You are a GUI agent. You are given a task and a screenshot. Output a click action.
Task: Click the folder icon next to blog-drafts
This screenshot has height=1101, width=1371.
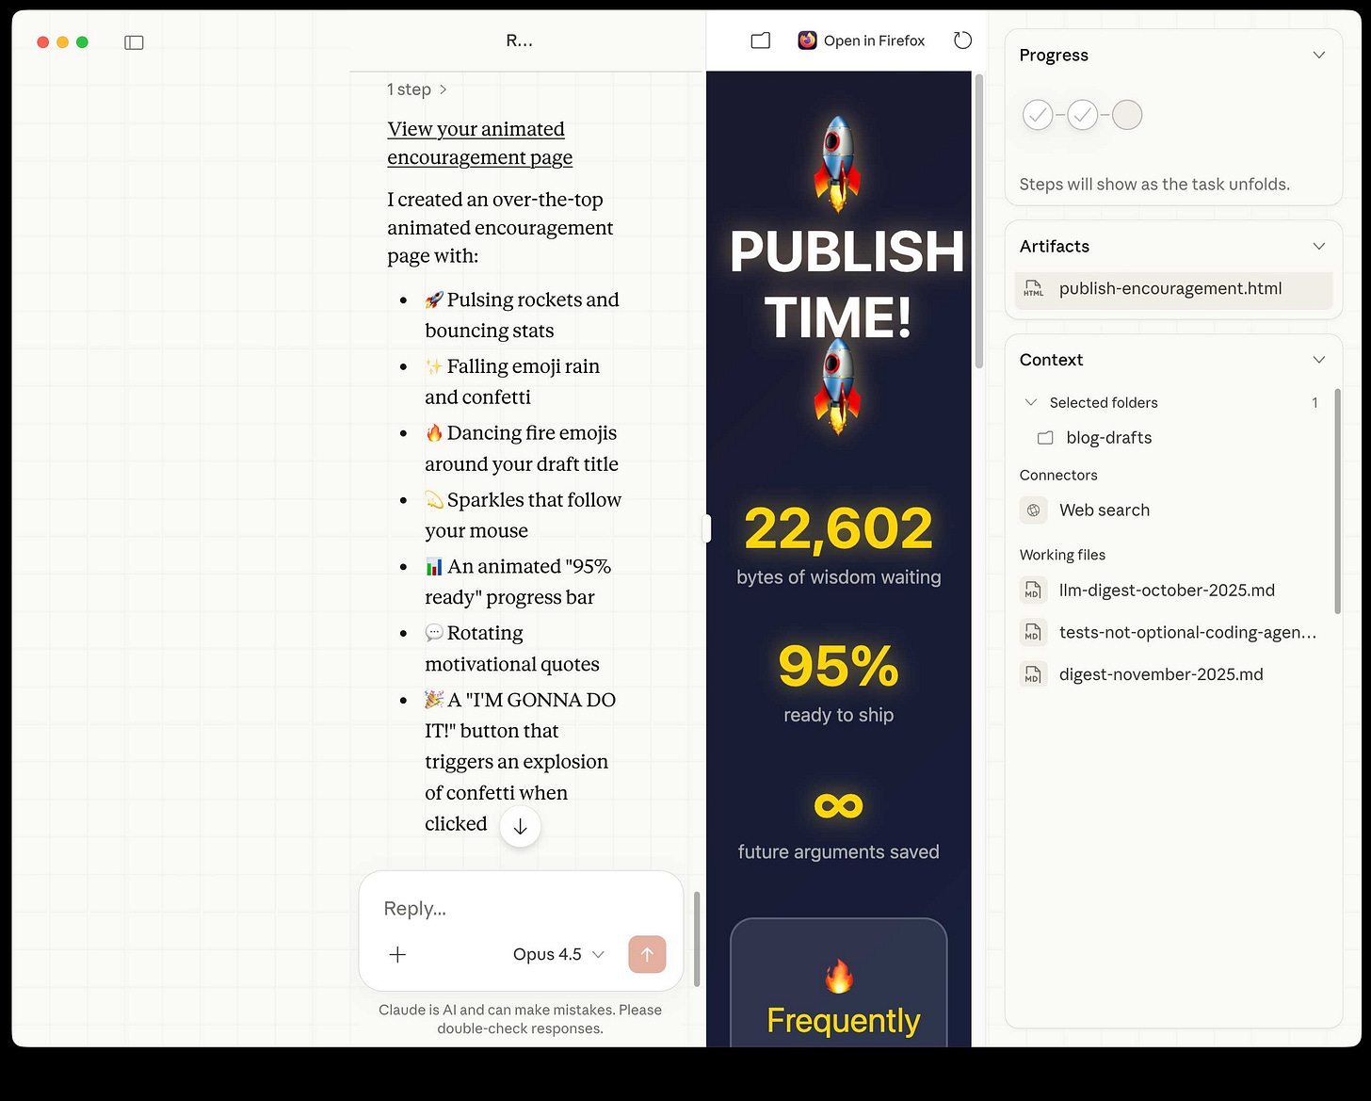[x=1045, y=437]
